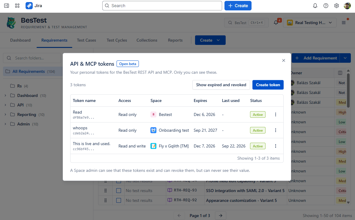Open the Jira app switcher grid
The height and width of the screenshot is (220, 355).
click(17, 6)
